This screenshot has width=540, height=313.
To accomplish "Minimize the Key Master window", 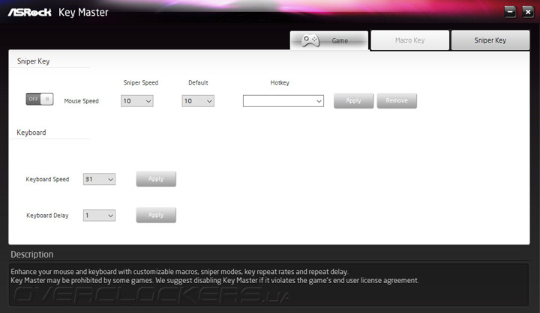I will pyautogui.click(x=511, y=12).
